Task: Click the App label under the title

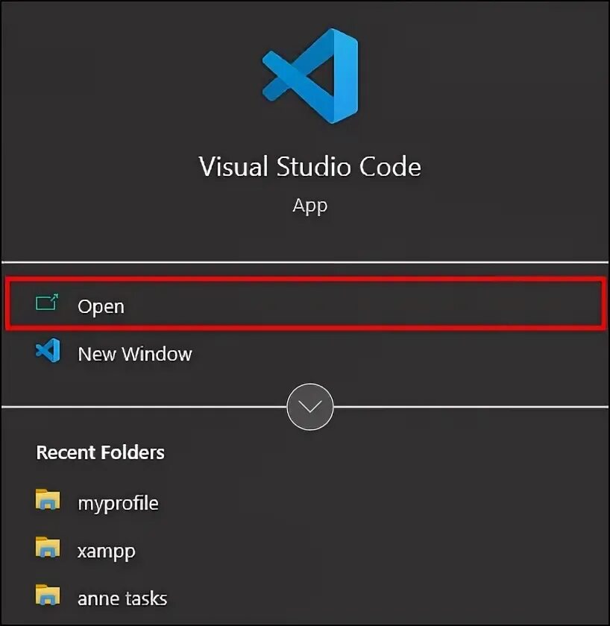Action: coord(310,205)
